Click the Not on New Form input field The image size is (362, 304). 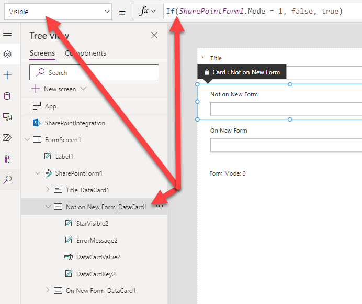(x=286, y=109)
